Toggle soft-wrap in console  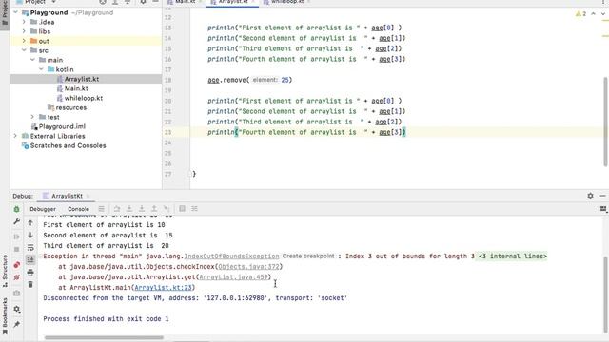(x=30, y=248)
